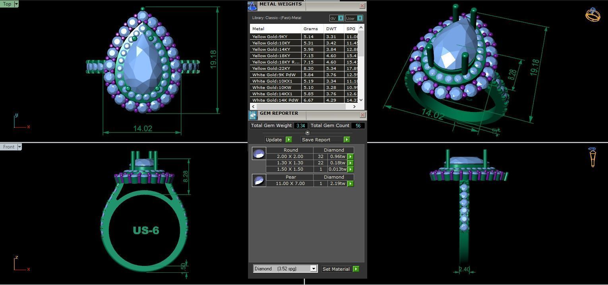Select the Yellow Gold:10KY row

tap(304, 43)
